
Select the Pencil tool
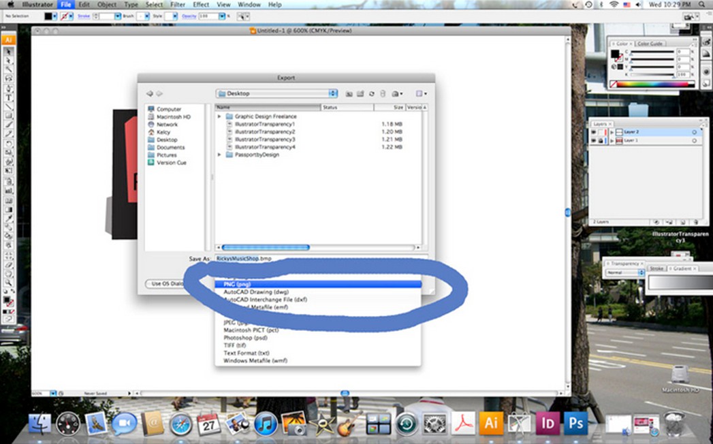click(8, 134)
